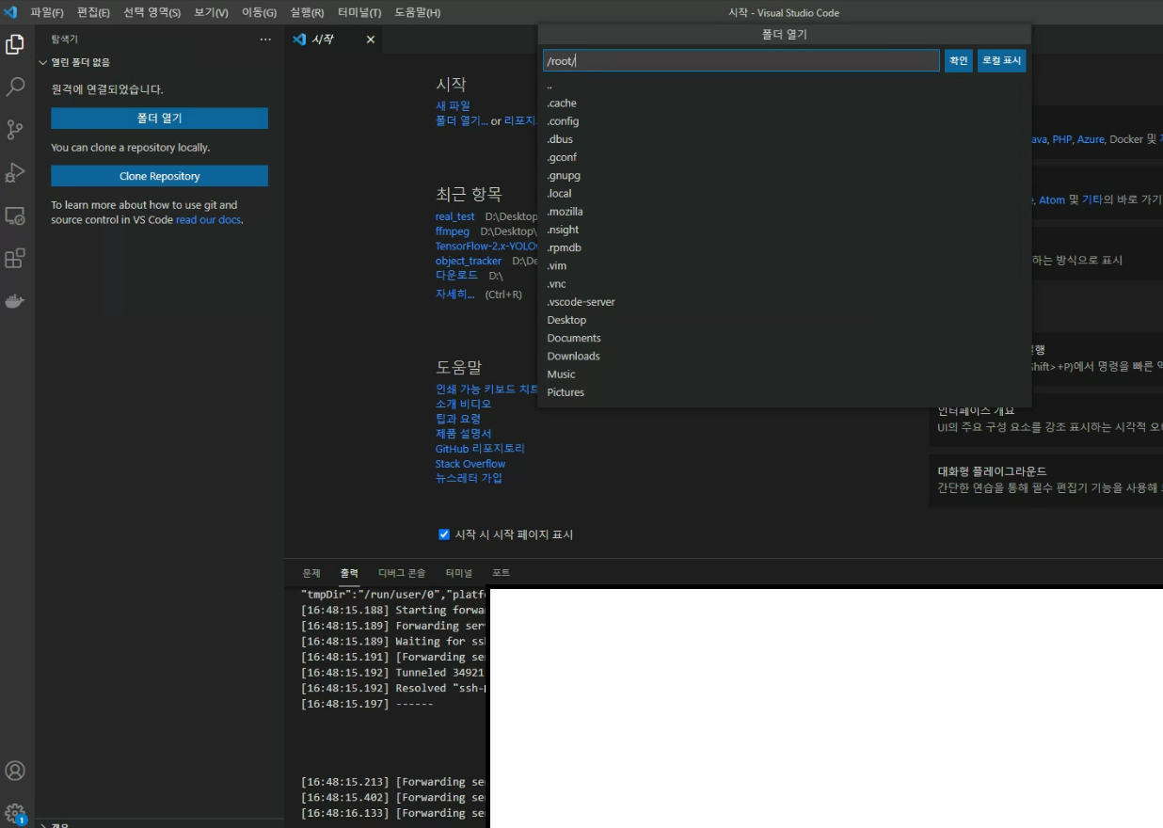This screenshot has width=1163, height=828.
Task: Open the Accounts icon
Action: [x=15, y=771]
